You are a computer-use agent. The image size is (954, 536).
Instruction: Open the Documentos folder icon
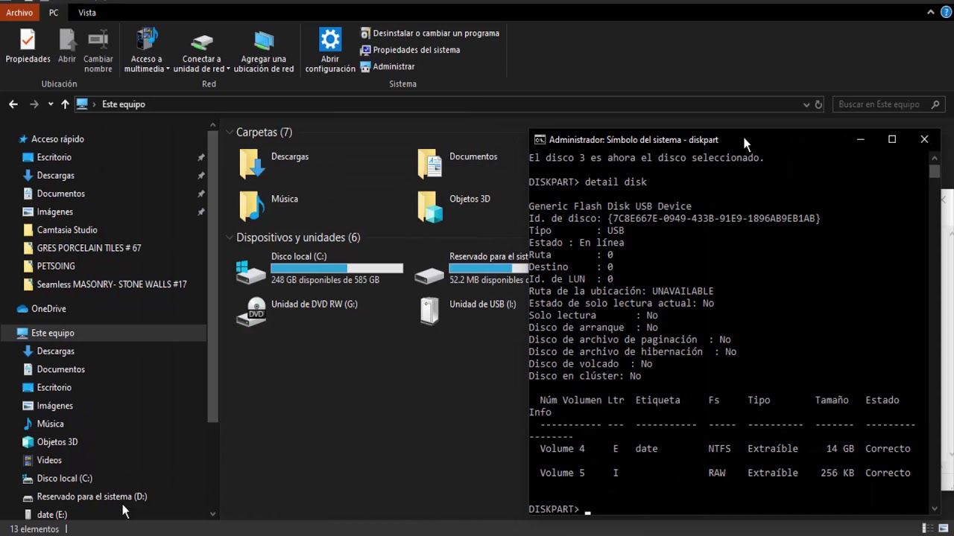pyautogui.click(x=429, y=163)
